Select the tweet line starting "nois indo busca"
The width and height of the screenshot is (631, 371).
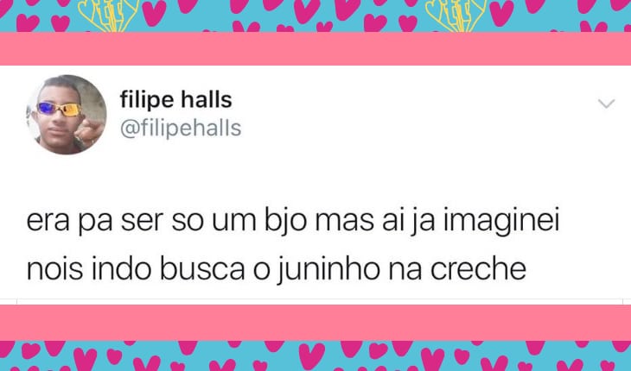pos(276,269)
